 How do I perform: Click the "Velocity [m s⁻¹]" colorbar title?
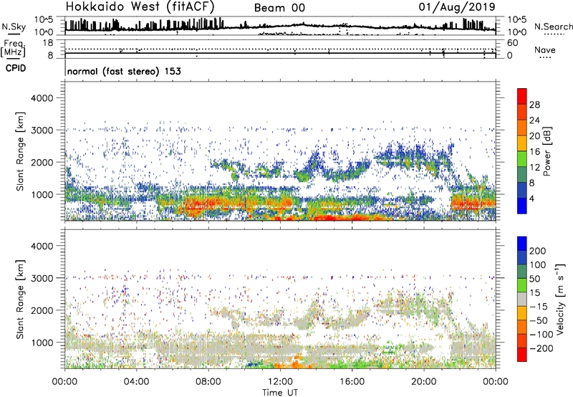pos(560,299)
